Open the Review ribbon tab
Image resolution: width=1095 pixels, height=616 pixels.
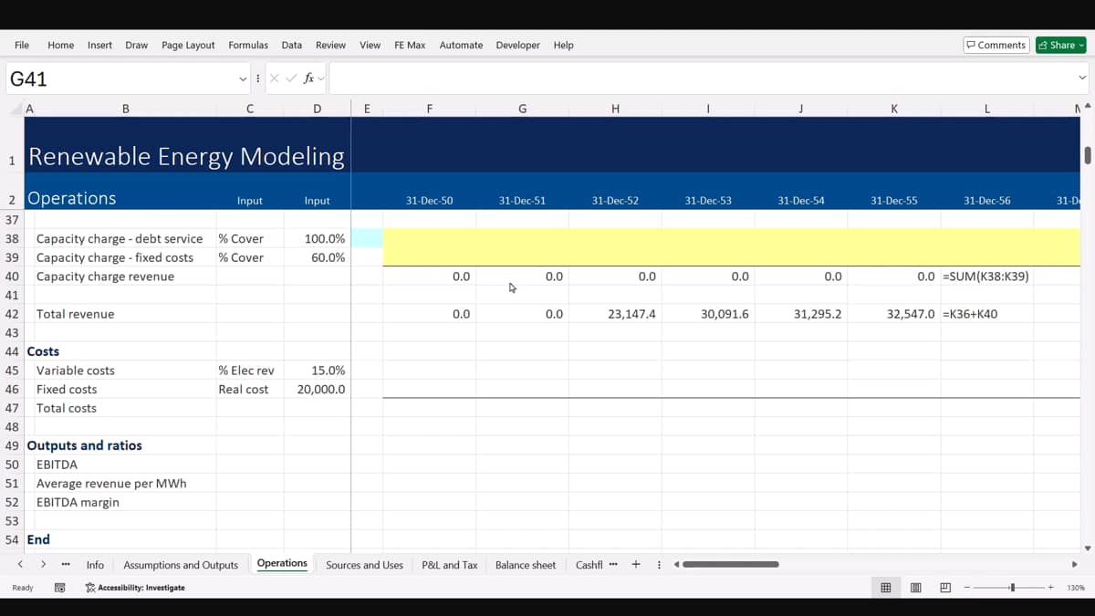coord(330,45)
